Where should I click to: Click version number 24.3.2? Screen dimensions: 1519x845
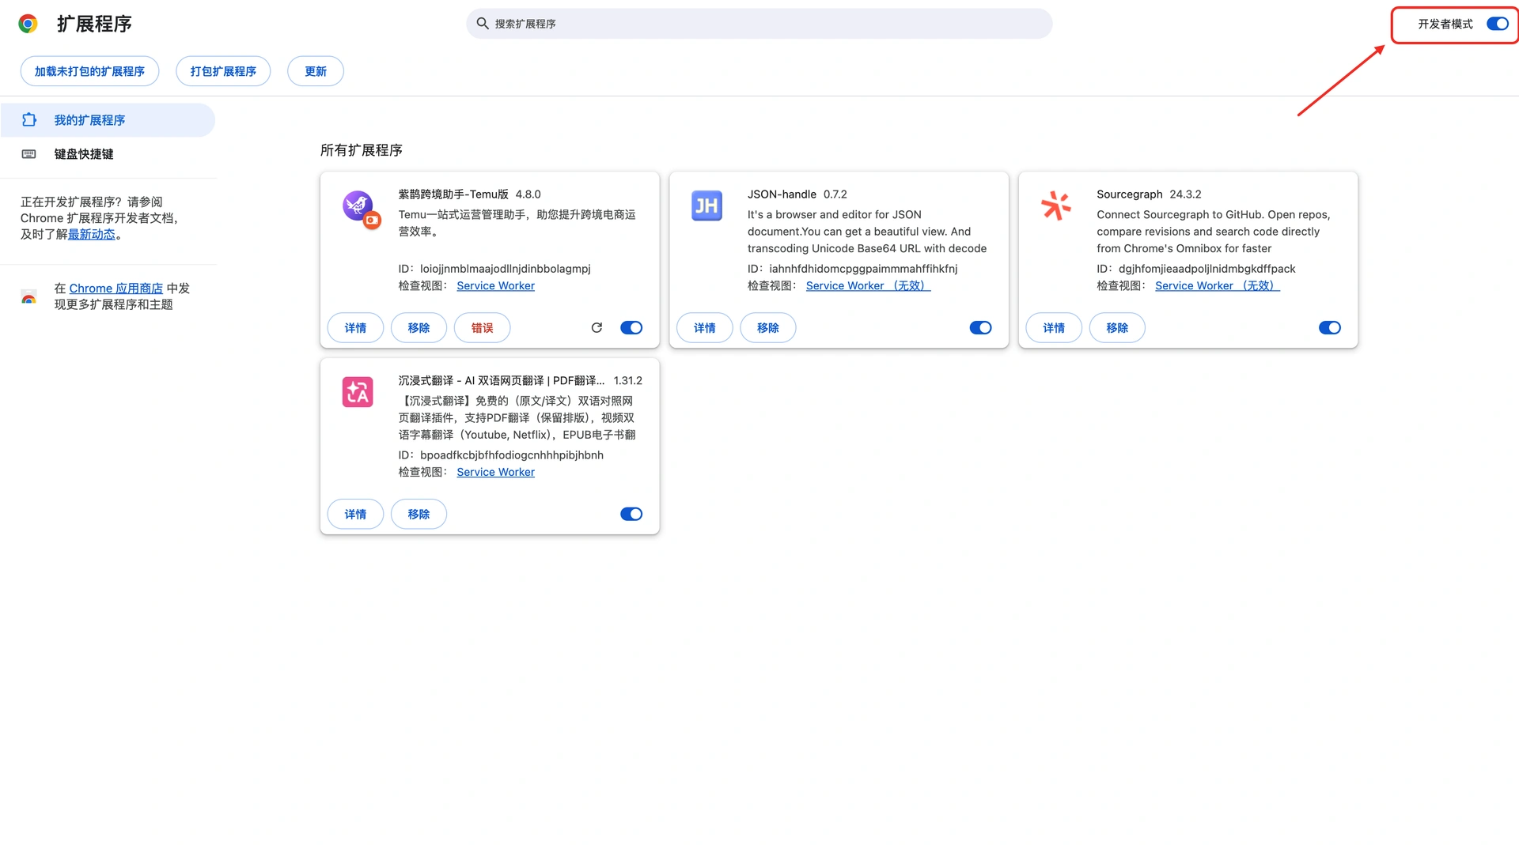point(1185,194)
